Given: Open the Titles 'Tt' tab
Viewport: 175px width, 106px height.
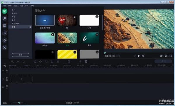Looking at the screenshot, I should point(5,33).
